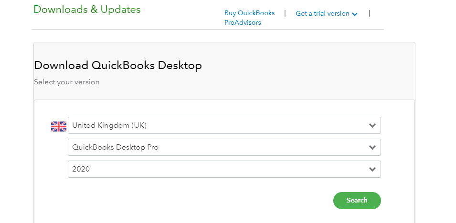This screenshot has height=223, width=456.
Task: Open the 2020 version year dropdown
Action: pos(224,169)
